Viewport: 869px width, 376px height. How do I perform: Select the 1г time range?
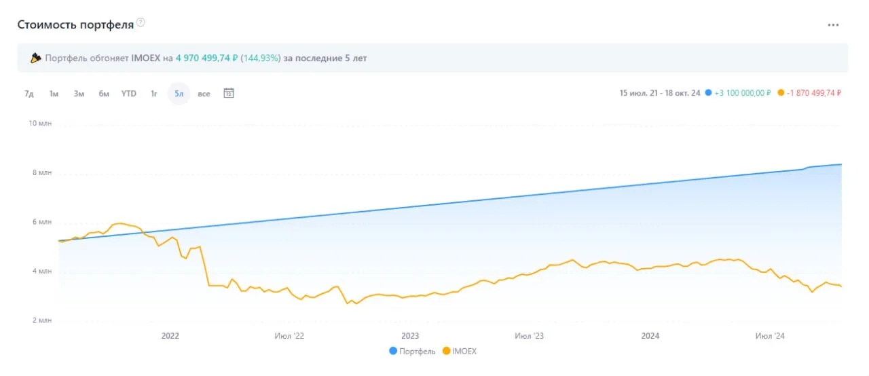(154, 94)
